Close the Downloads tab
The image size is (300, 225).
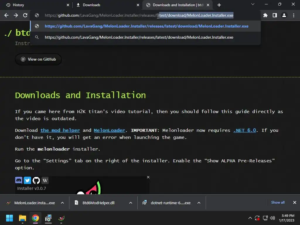point(138,5)
